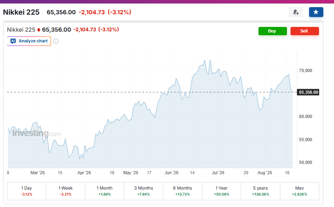334x207 pixels.
Task: Select the Max range tab
Action: tap(300, 191)
